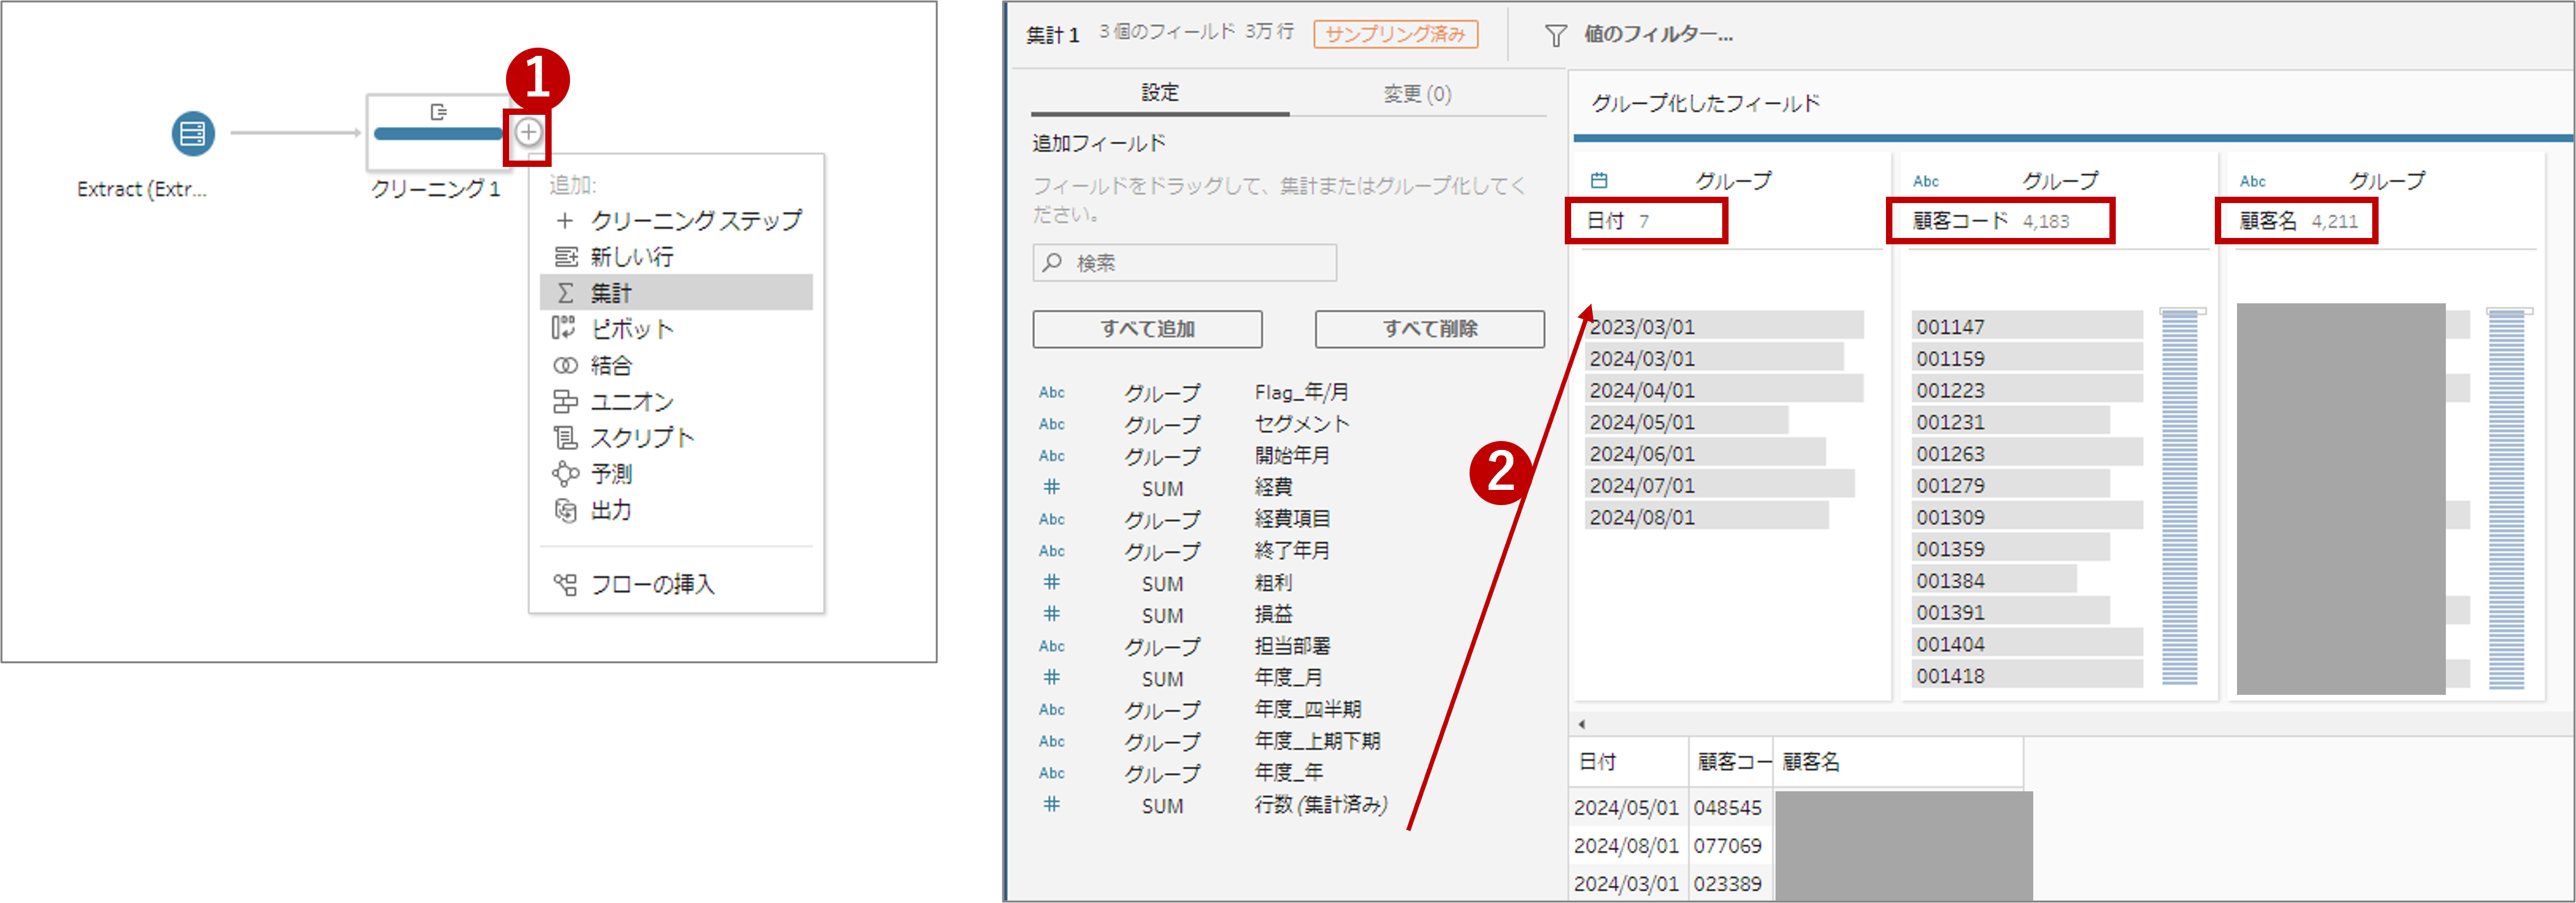Open グループ dropdown for Flag_年/月
This screenshot has height=903, width=2576.
tap(1162, 393)
